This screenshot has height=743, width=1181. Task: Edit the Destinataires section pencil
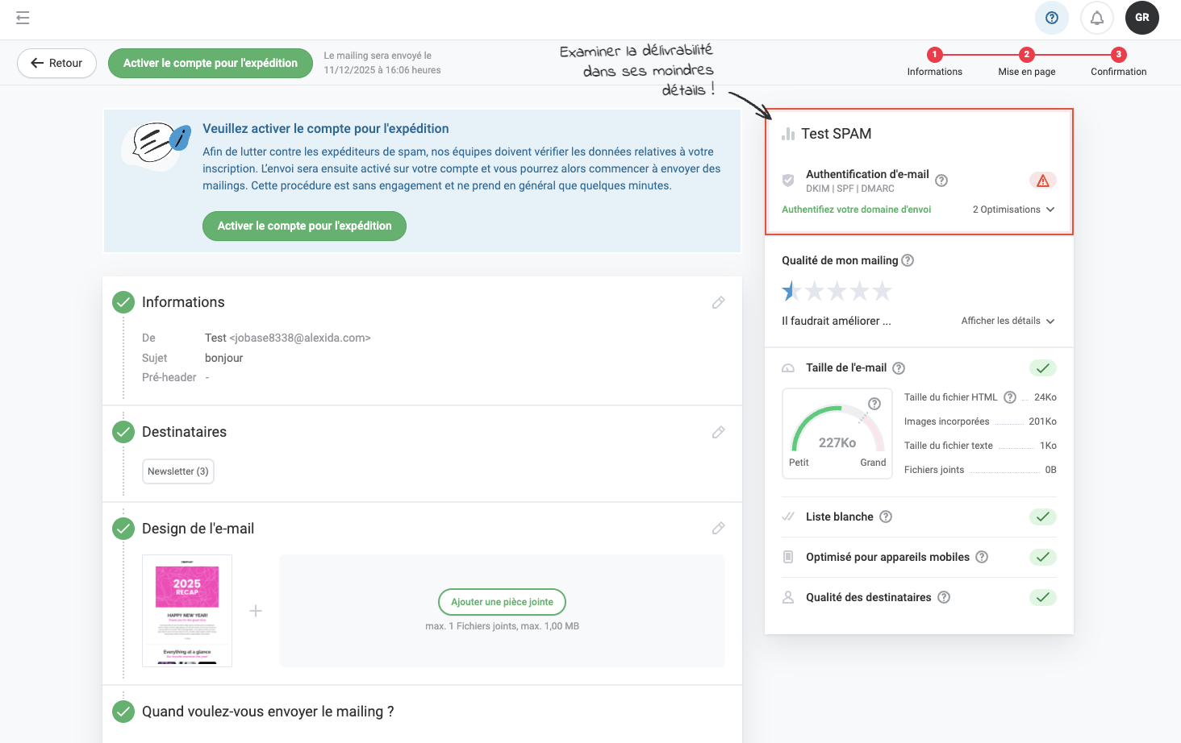[718, 432]
